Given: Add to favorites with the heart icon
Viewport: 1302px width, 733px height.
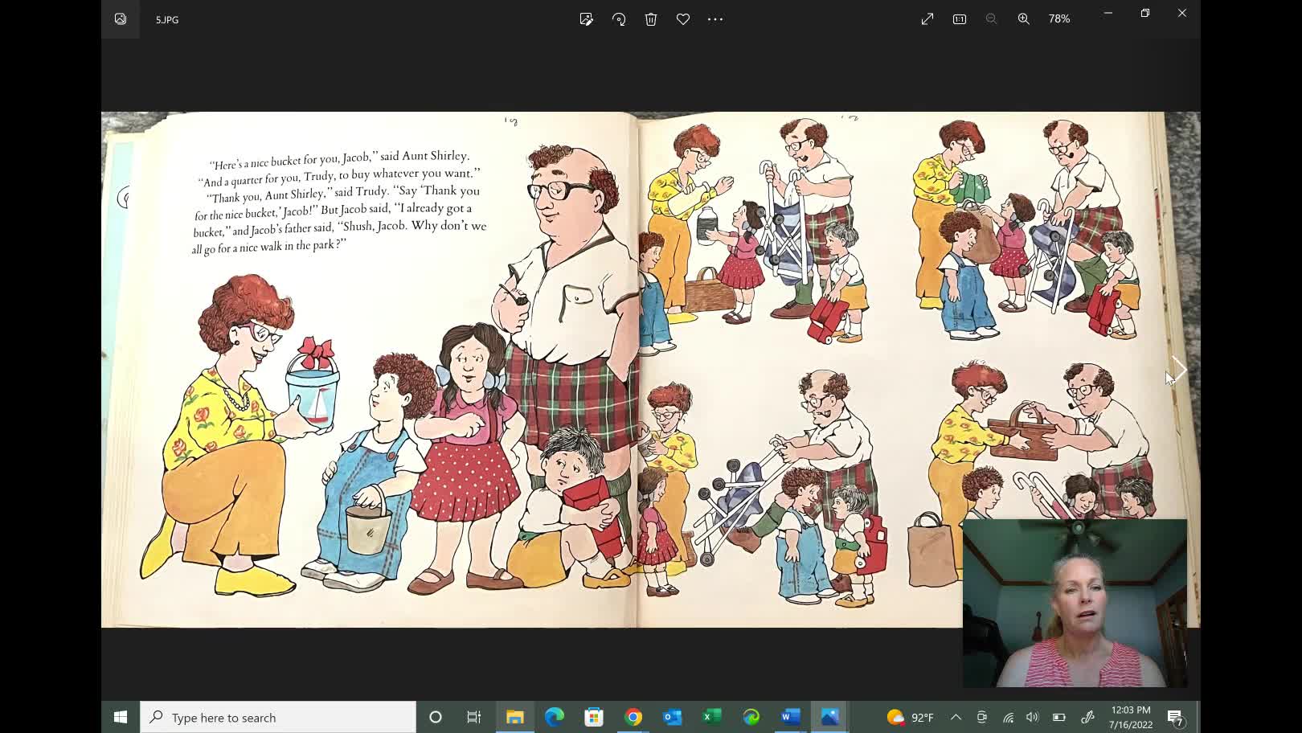Looking at the screenshot, I should pyautogui.click(x=683, y=19).
